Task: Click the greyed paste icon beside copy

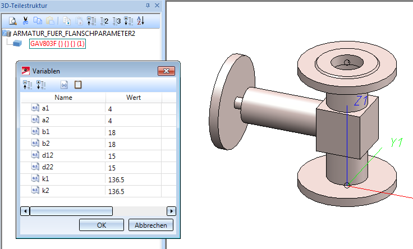Action: 50,21
